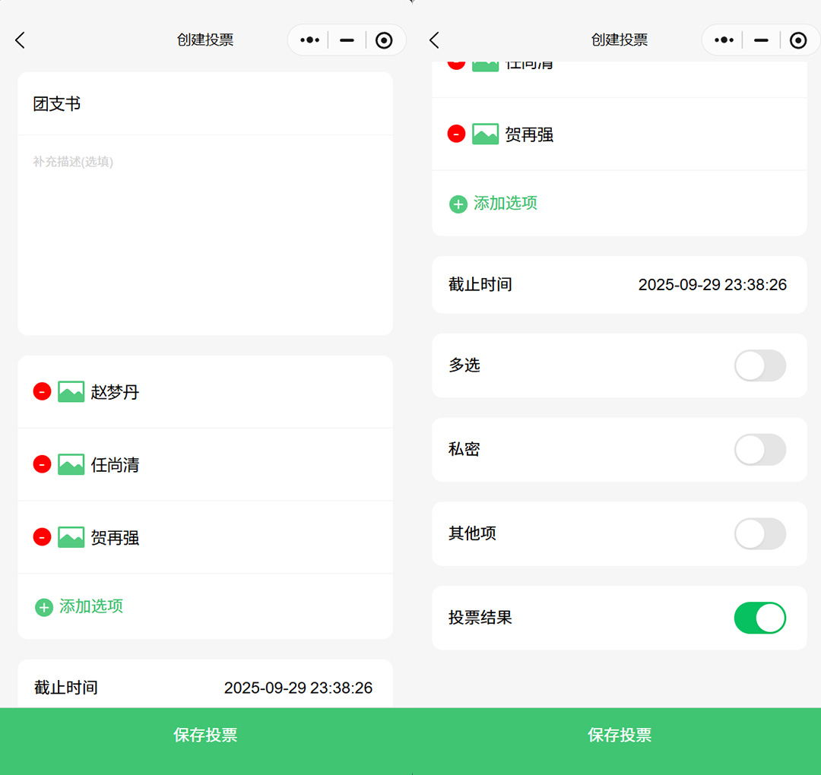The width and height of the screenshot is (821, 775).
Task: Open three-dots more menu in left screen header
Action: click(x=309, y=40)
